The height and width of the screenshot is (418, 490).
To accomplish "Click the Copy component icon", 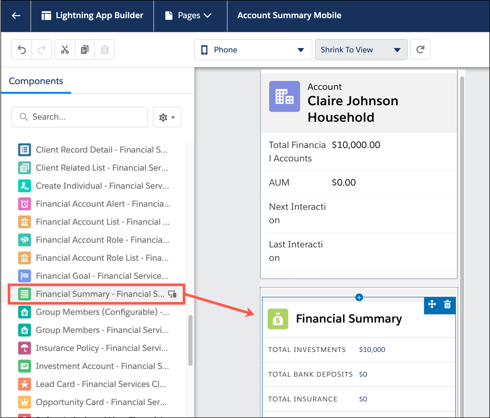I will [84, 49].
